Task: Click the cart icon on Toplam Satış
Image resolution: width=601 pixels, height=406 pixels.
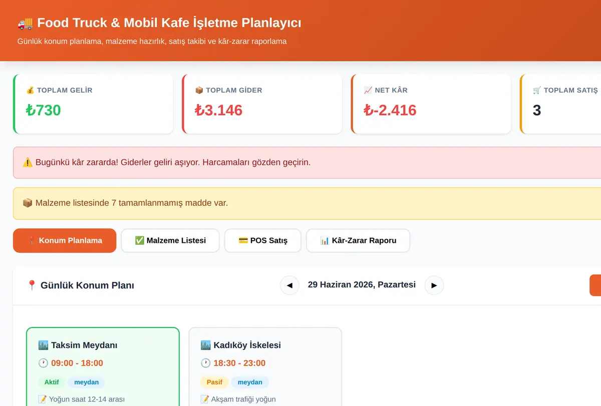Action: point(537,91)
